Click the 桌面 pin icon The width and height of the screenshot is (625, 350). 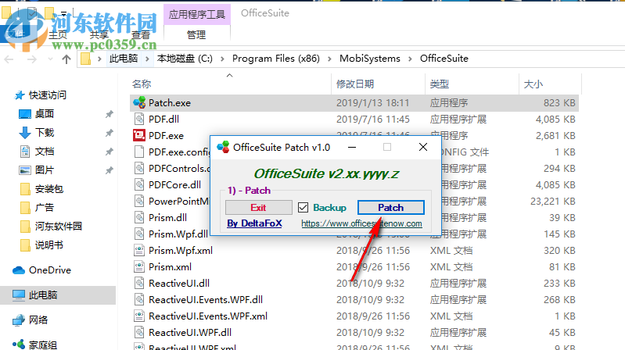tap(109, 114)
